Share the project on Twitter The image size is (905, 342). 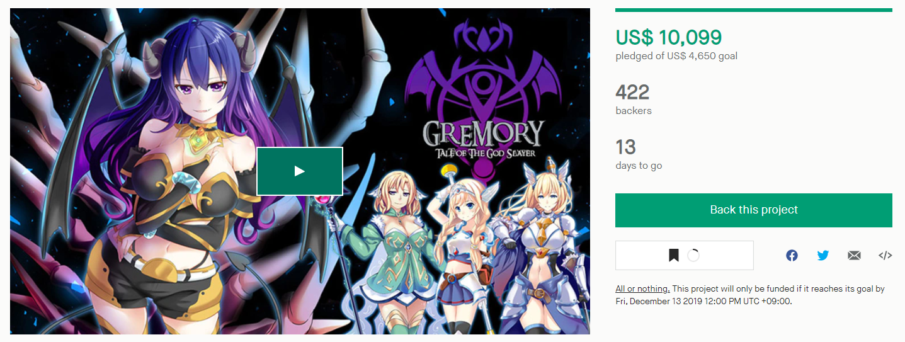[823, 255]
